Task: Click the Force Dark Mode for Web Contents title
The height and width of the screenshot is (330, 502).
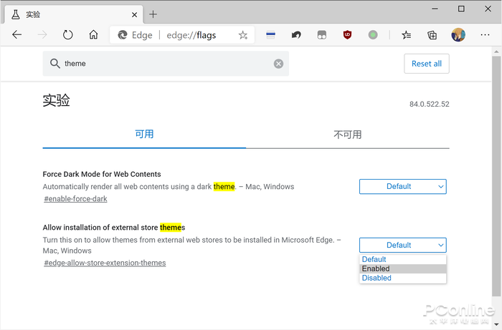Action: coord(102,174)
